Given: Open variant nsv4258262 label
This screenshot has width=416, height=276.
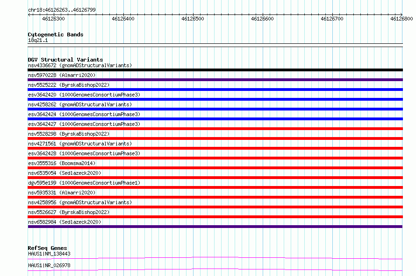Looking at the screenshot, I should (80, 104).
